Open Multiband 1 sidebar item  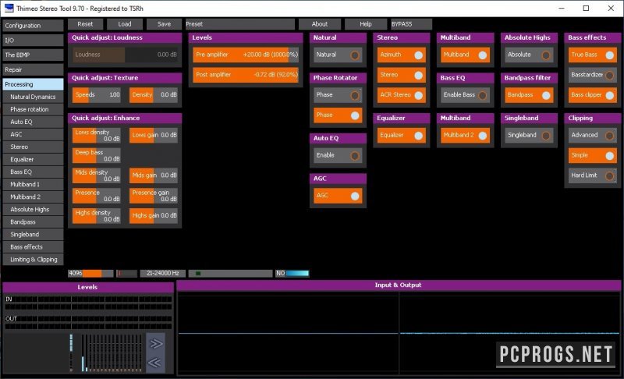[x=33, y=184]
